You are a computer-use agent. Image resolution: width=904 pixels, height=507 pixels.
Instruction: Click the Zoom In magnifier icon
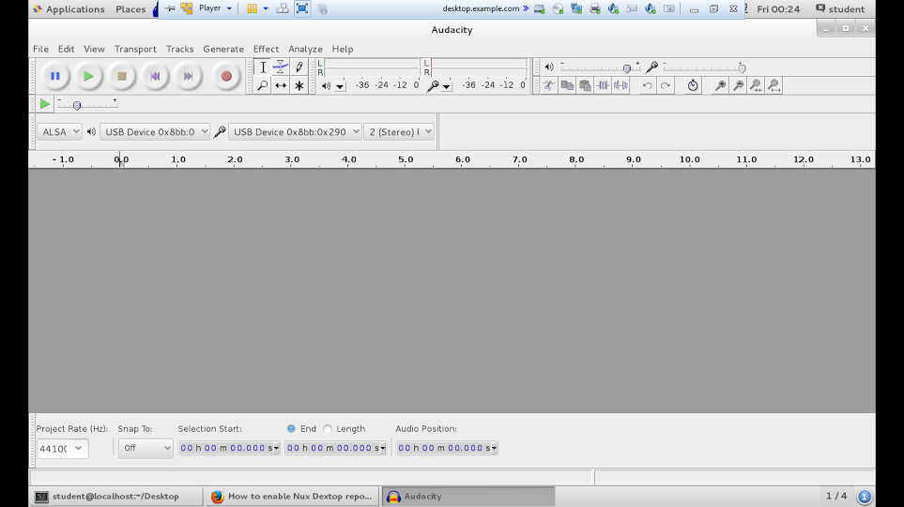coord(720,85)
